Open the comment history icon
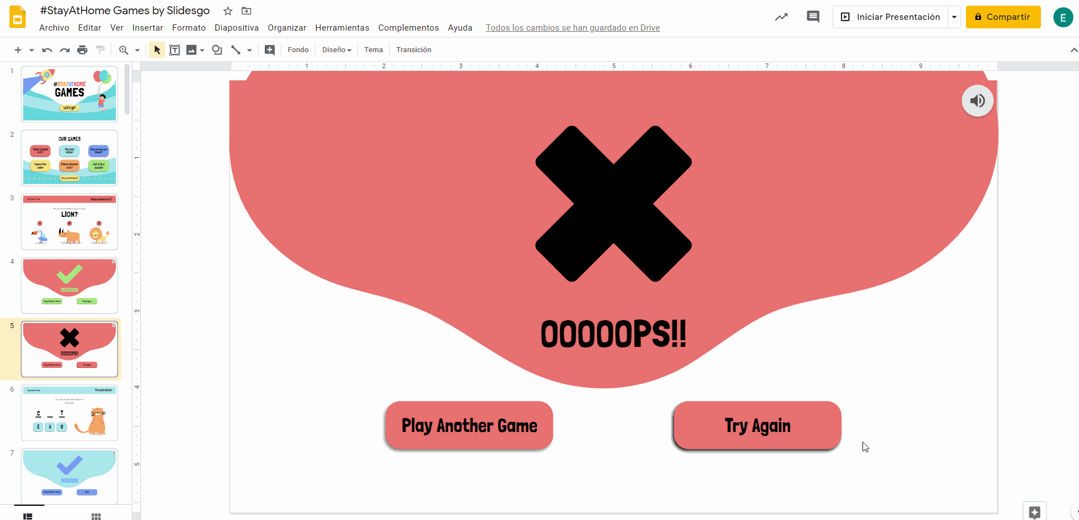Image resolution: width=1079 pixels, height=520 pixels. tap(813, 17)
